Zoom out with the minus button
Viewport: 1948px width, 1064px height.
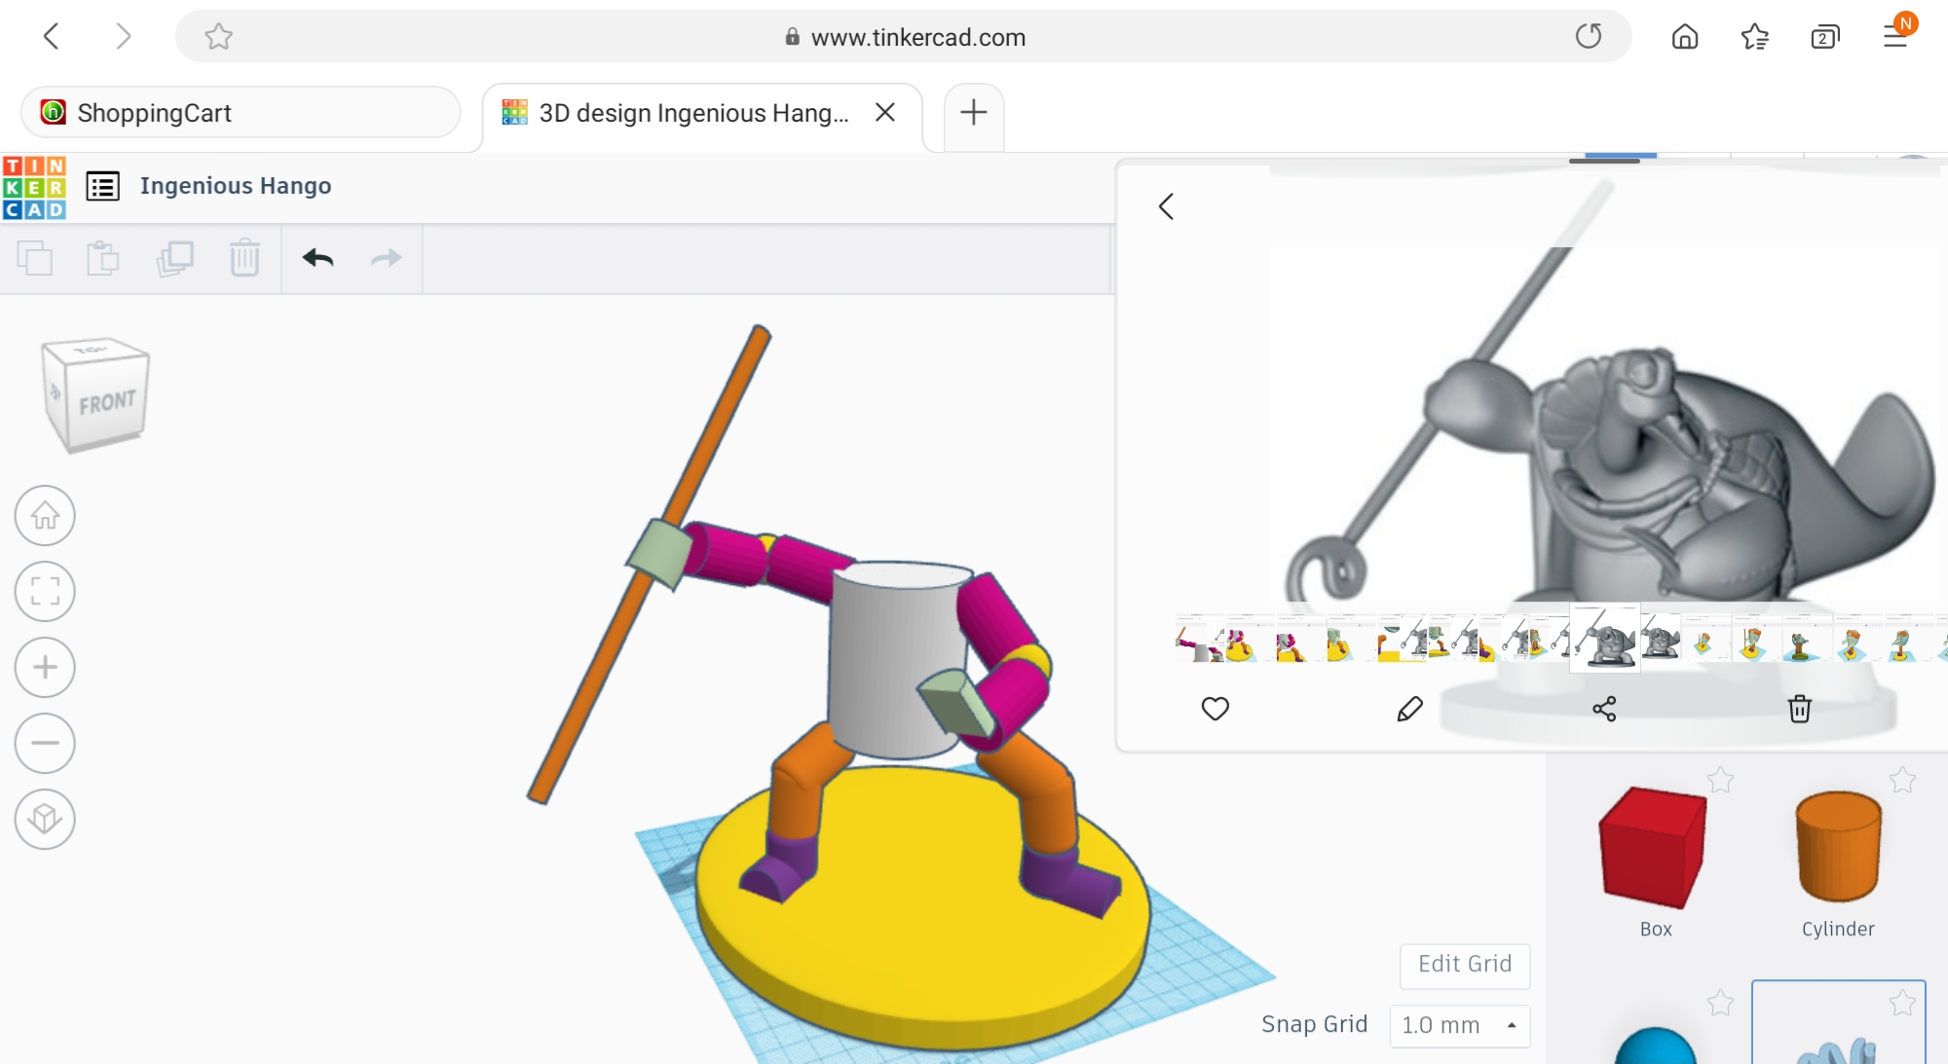(x=45, y=743)
